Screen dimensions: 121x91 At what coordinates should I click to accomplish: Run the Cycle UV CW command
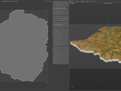[x=61, y=55]
